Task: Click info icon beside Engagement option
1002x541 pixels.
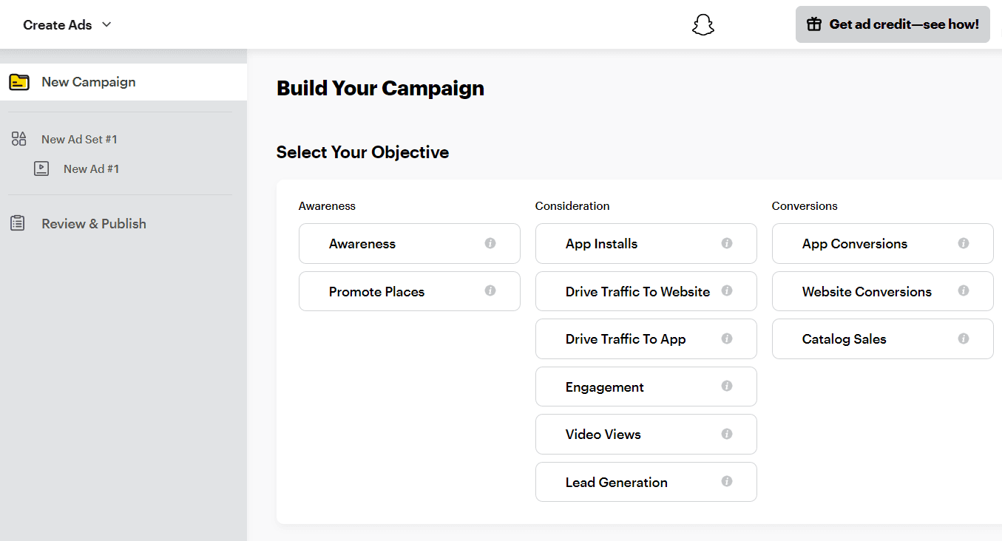Action: point(727,387)
